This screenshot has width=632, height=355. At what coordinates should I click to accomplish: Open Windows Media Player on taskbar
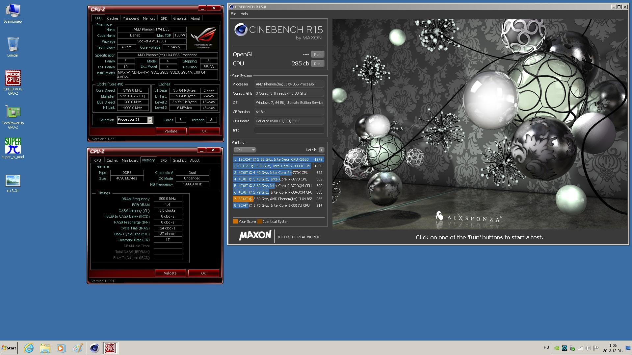pyautogui.click(x=61, y=348)
